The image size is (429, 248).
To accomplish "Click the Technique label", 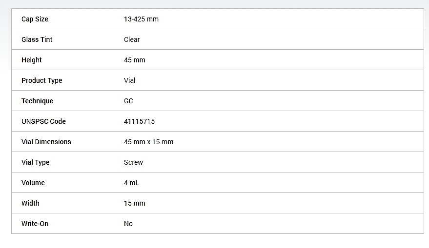I will tap(38, 101).
